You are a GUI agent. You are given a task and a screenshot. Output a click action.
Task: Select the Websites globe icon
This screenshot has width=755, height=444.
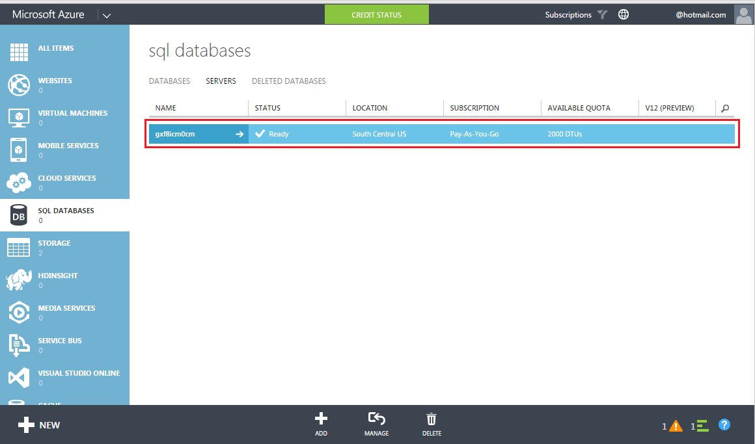click(x=19, y=85)
